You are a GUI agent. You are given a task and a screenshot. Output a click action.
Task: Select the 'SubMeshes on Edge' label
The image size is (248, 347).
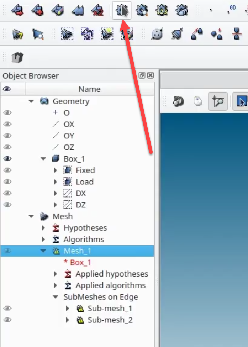coord(101,297)
